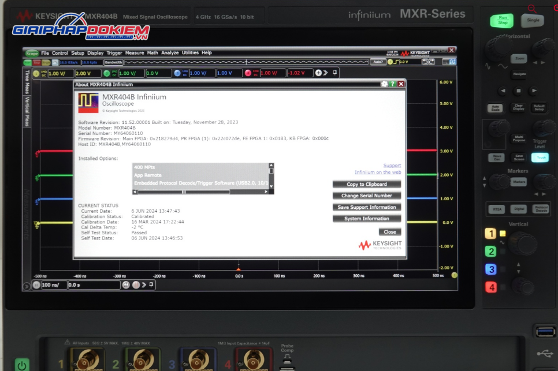Open the Help menu

tap(206, 53)
